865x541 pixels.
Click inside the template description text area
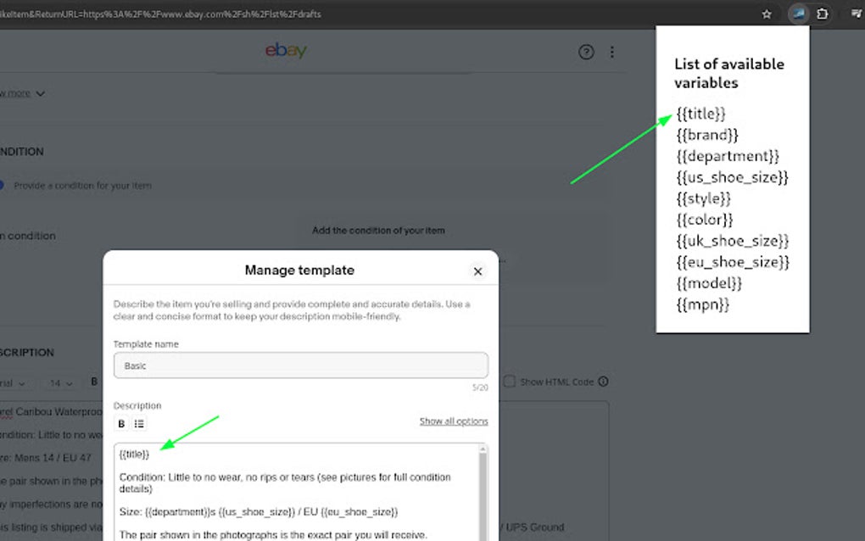coord(297,492)
